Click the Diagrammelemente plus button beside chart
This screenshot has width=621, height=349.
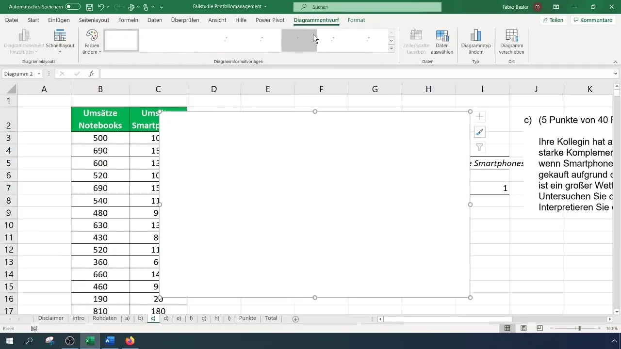(479, 116)
